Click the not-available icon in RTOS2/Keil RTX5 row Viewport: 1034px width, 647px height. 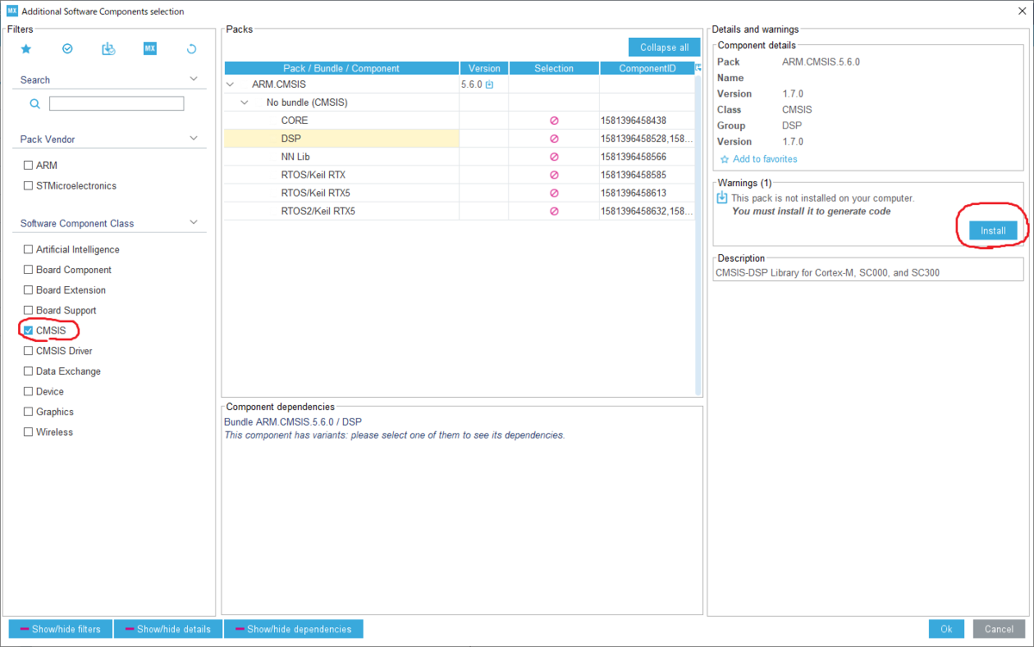pyautogui.click(x=554, y=211)
